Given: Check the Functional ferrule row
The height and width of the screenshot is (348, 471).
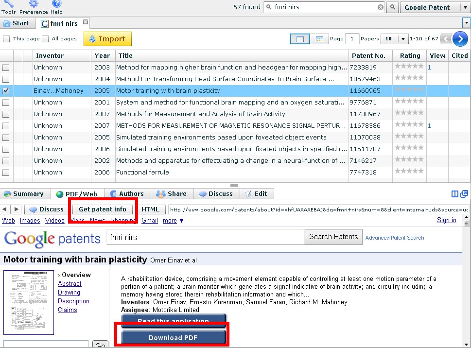Looking at the screenshot, I should [6, 173].
